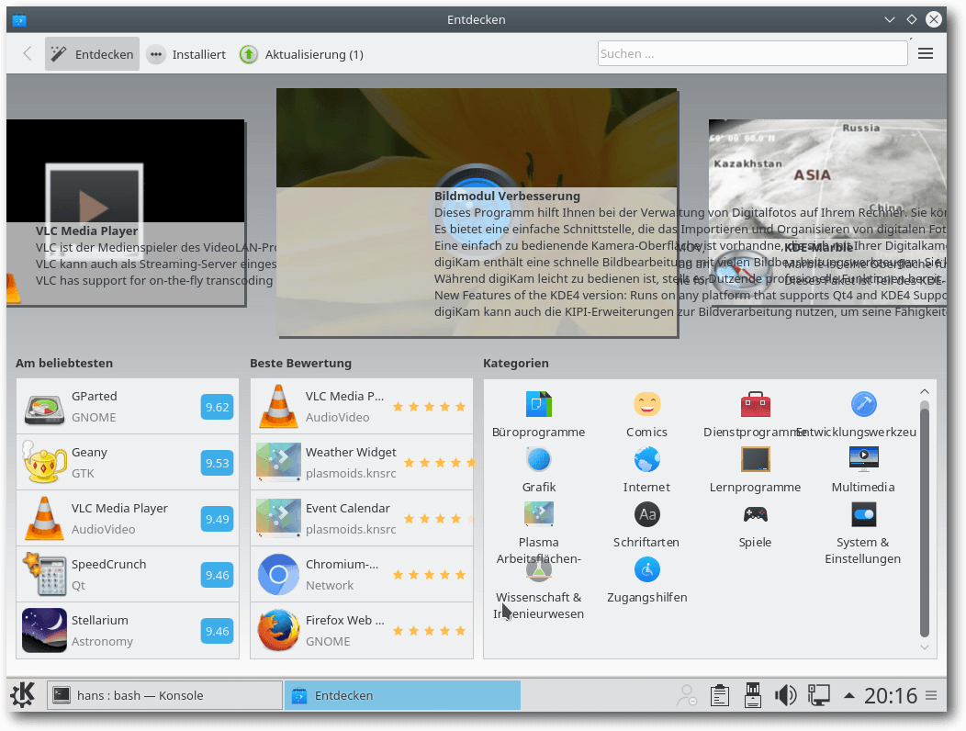Screen dimensions: 966x731
Task: Open the Grafik category icon
Action: [538, 460]
